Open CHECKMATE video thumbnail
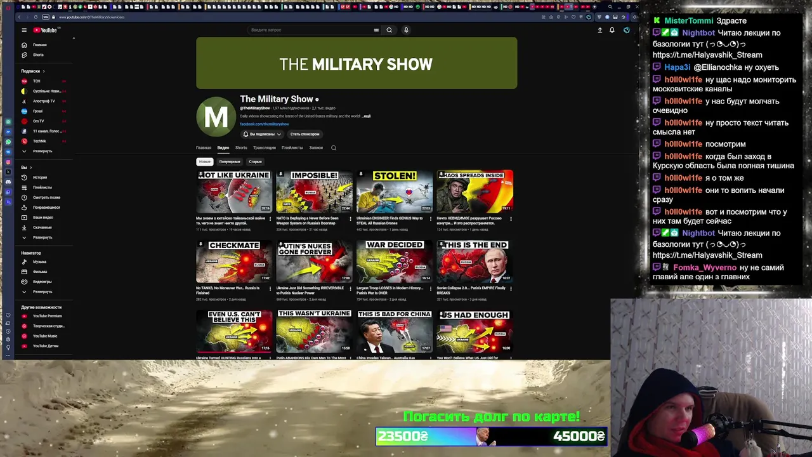812x457 pixels. (234, 261)
